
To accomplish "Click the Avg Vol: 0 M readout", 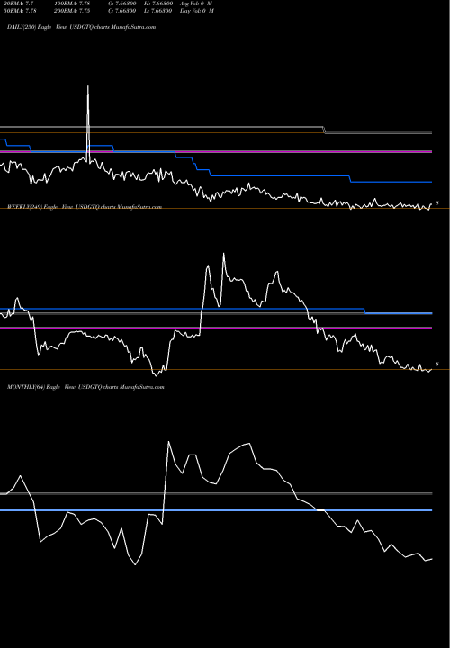I will click(x=196, y=3).
